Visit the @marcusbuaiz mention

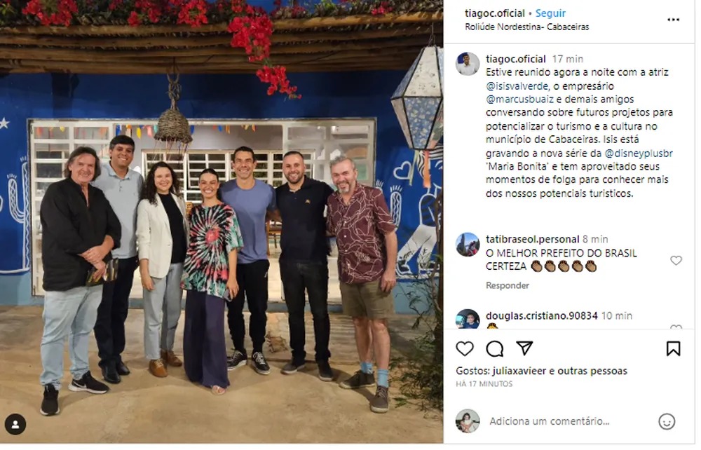[519, 100]
